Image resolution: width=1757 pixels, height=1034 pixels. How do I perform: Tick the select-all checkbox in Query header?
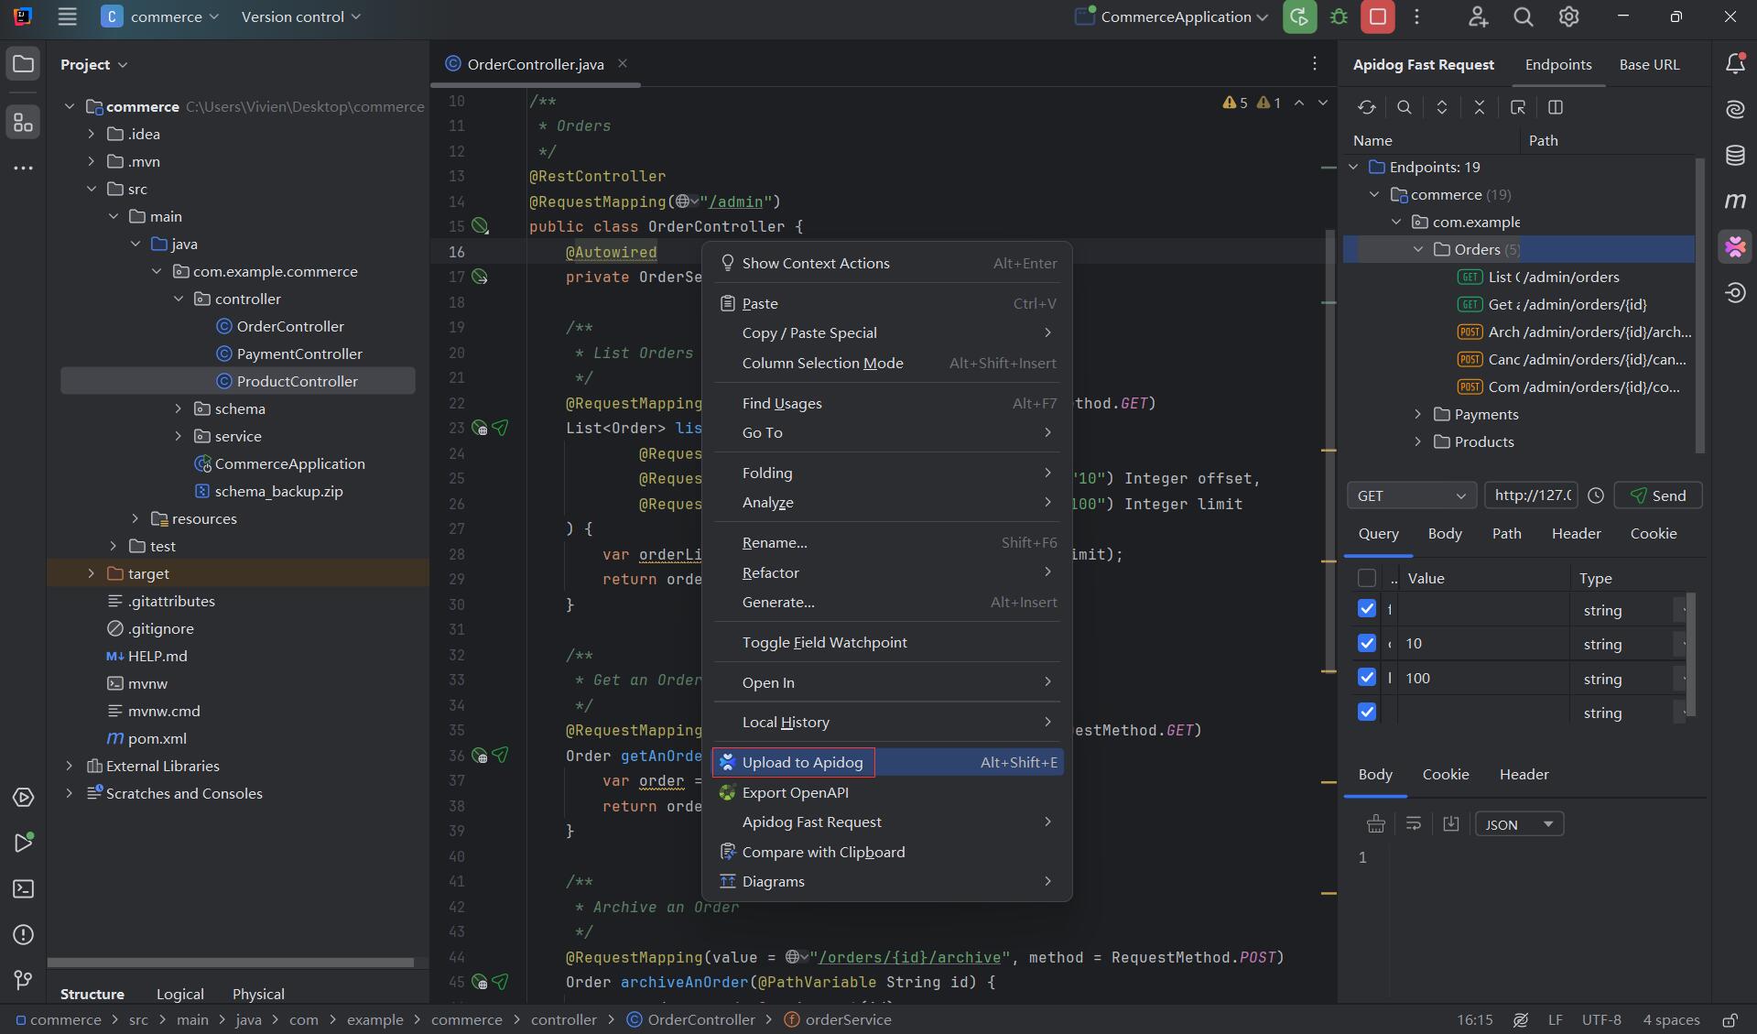point(1367,578)
